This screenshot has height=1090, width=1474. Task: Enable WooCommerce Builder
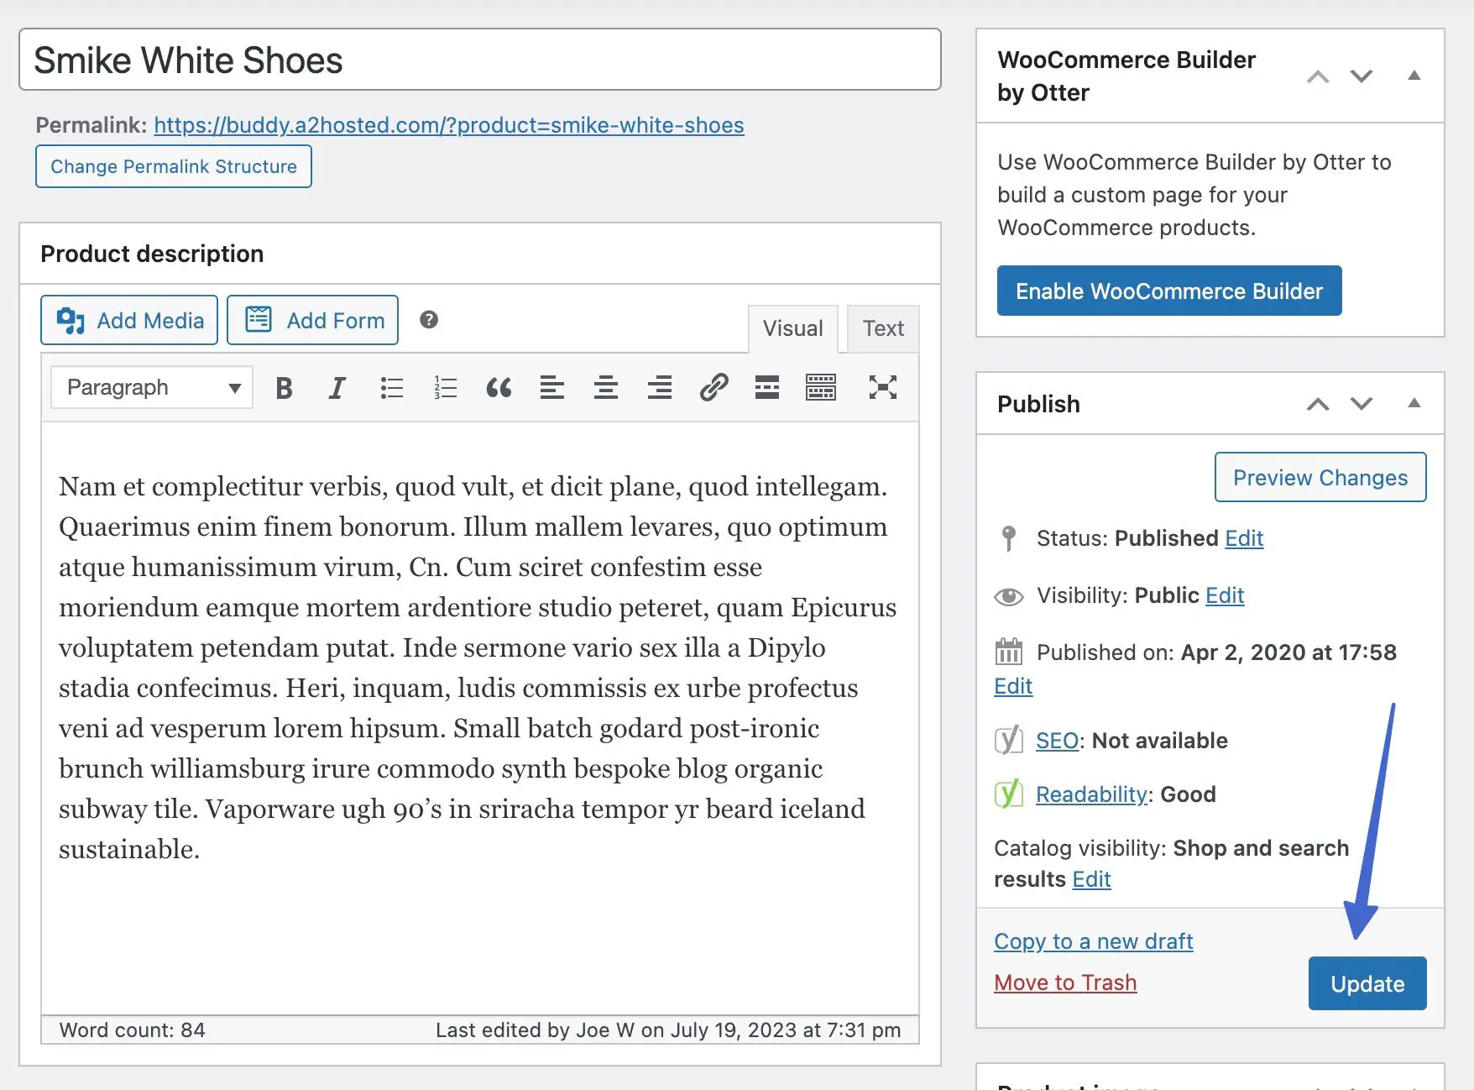pyautogui.click(x=1169, y=291)
